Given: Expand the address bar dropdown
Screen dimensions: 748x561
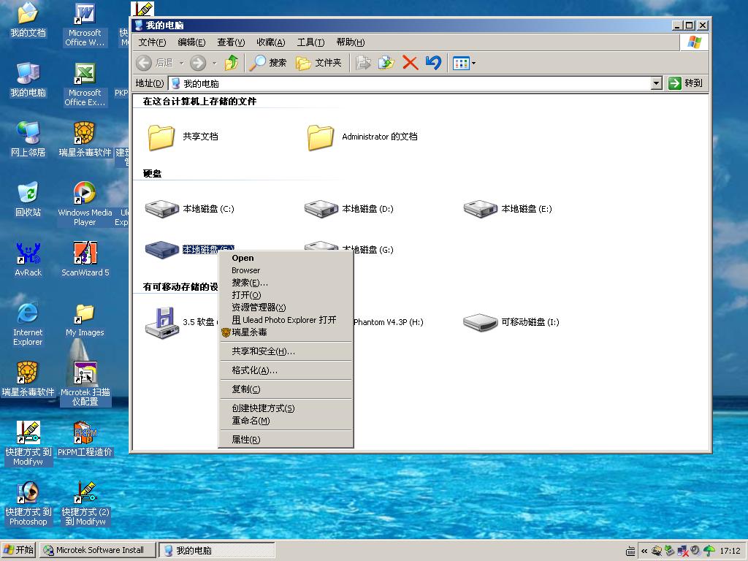Looking at the screenshot, I should coord(656,83).
